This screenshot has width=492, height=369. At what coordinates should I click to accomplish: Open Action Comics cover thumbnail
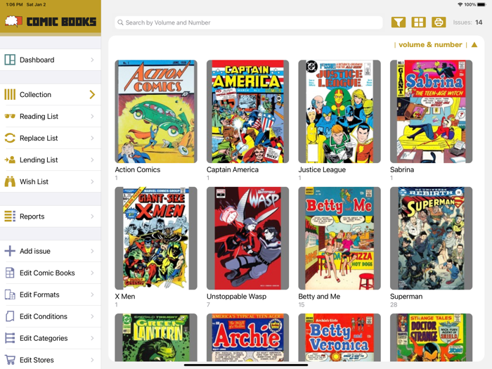(156, 111)
